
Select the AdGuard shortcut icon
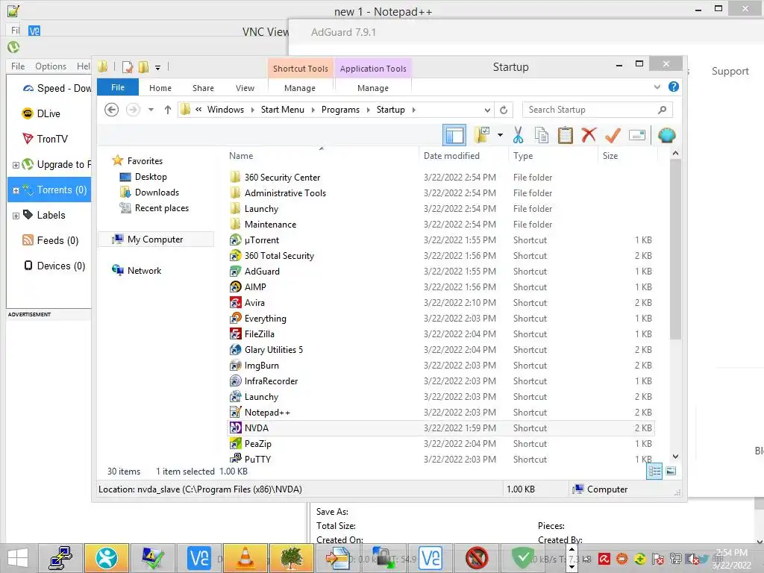(235, 272)
